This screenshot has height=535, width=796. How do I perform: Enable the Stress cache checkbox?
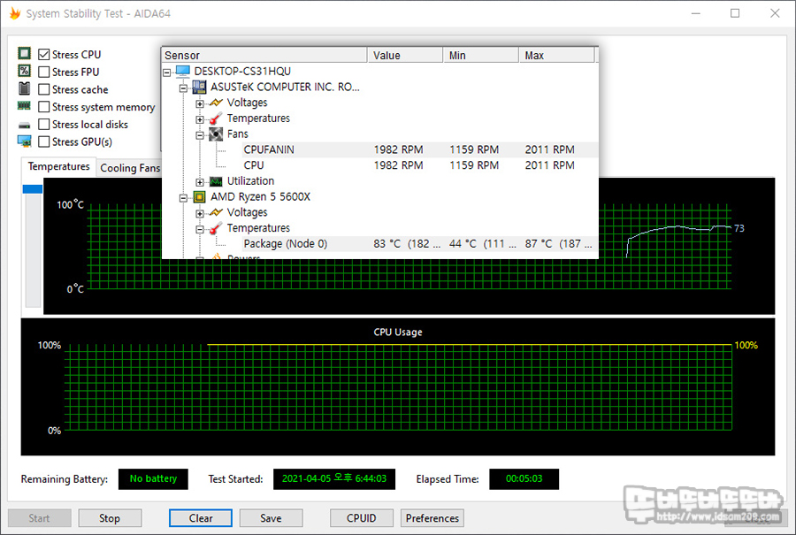pos(44,89)
